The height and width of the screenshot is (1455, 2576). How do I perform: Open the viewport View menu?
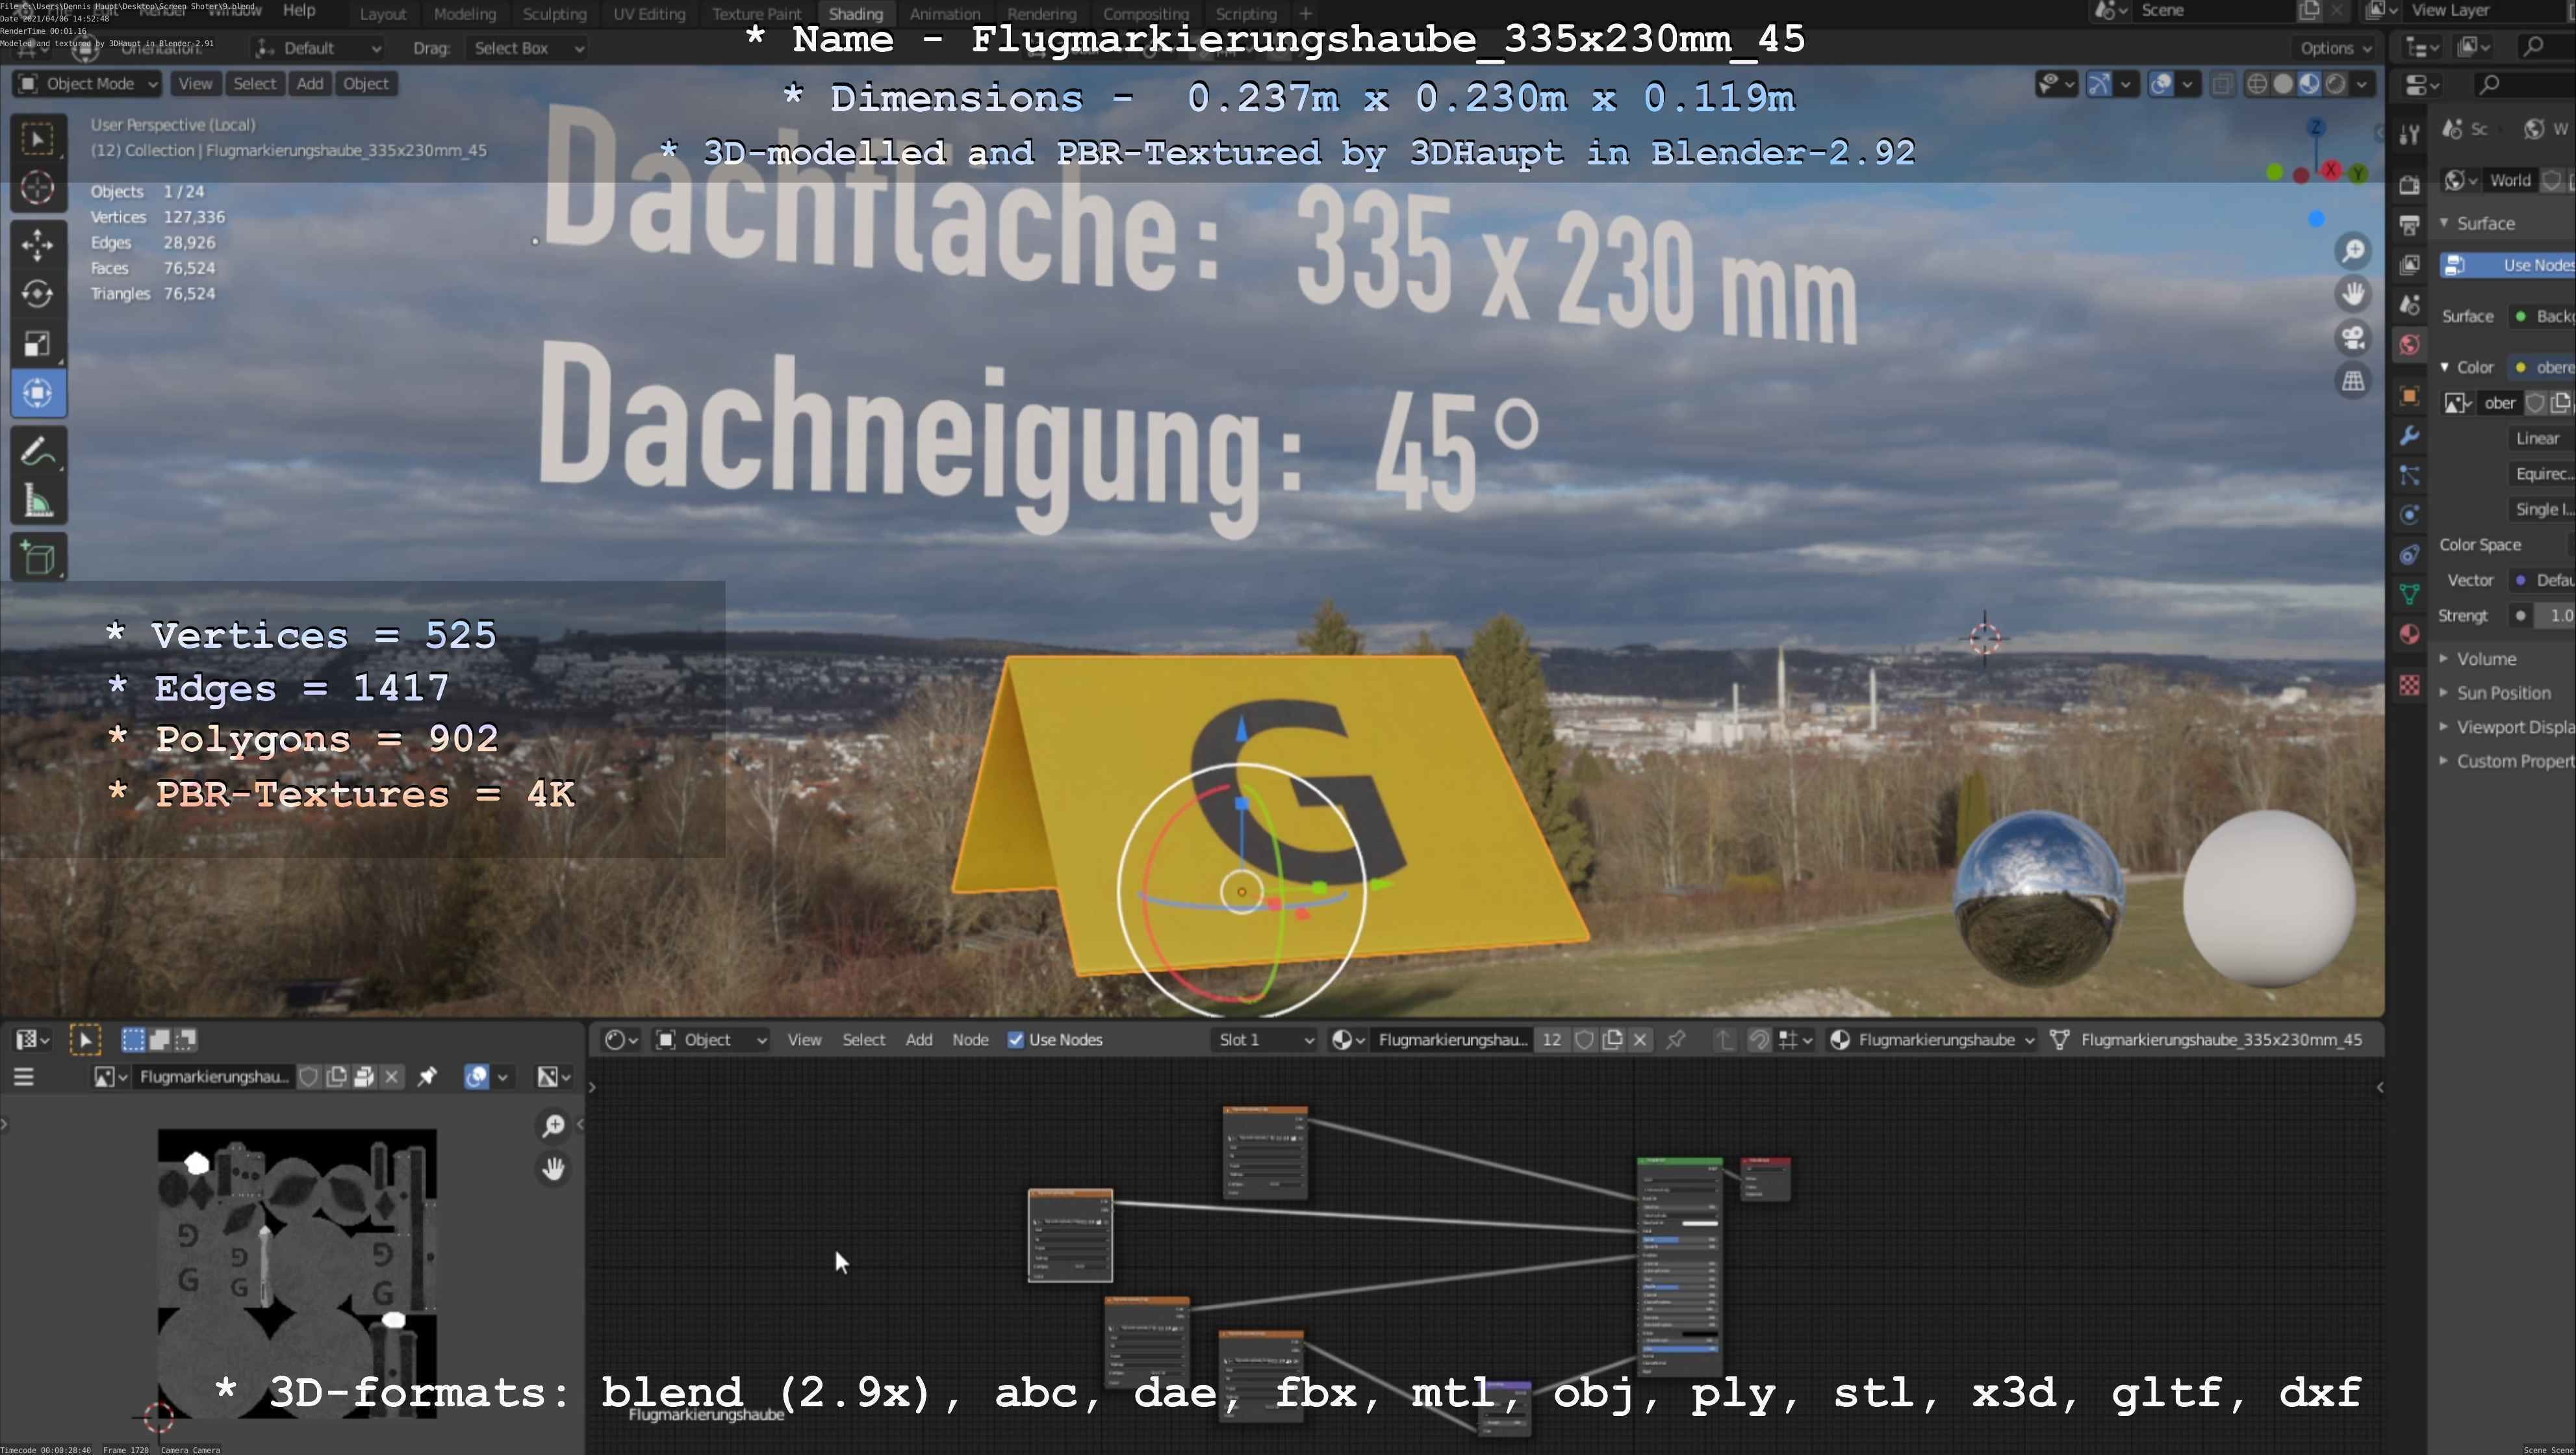coord(195,84)
